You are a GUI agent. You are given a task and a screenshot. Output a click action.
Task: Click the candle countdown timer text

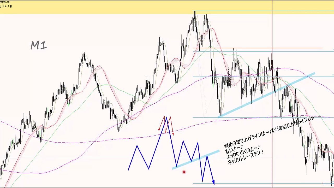tap(6, 6)
